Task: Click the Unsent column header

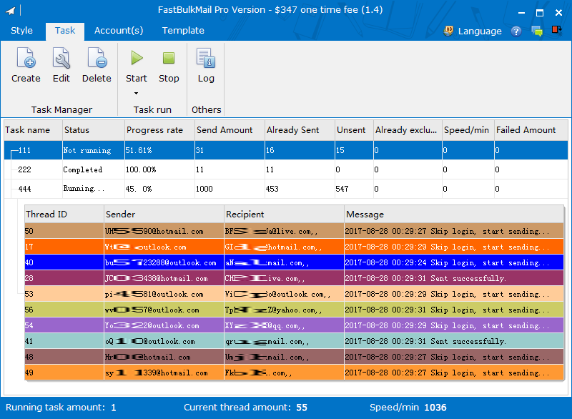Action: pos(354,130)
